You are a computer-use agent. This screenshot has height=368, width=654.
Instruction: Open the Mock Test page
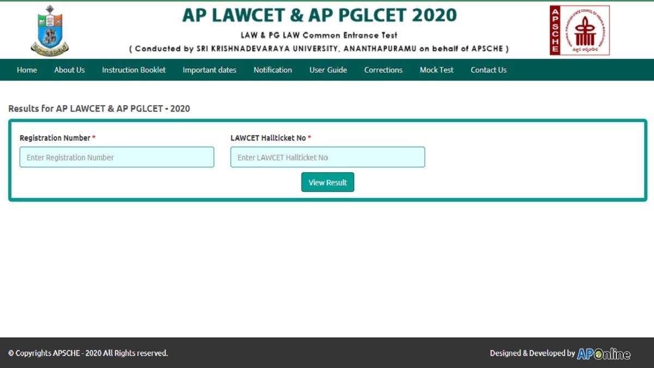tap(436, 70)
